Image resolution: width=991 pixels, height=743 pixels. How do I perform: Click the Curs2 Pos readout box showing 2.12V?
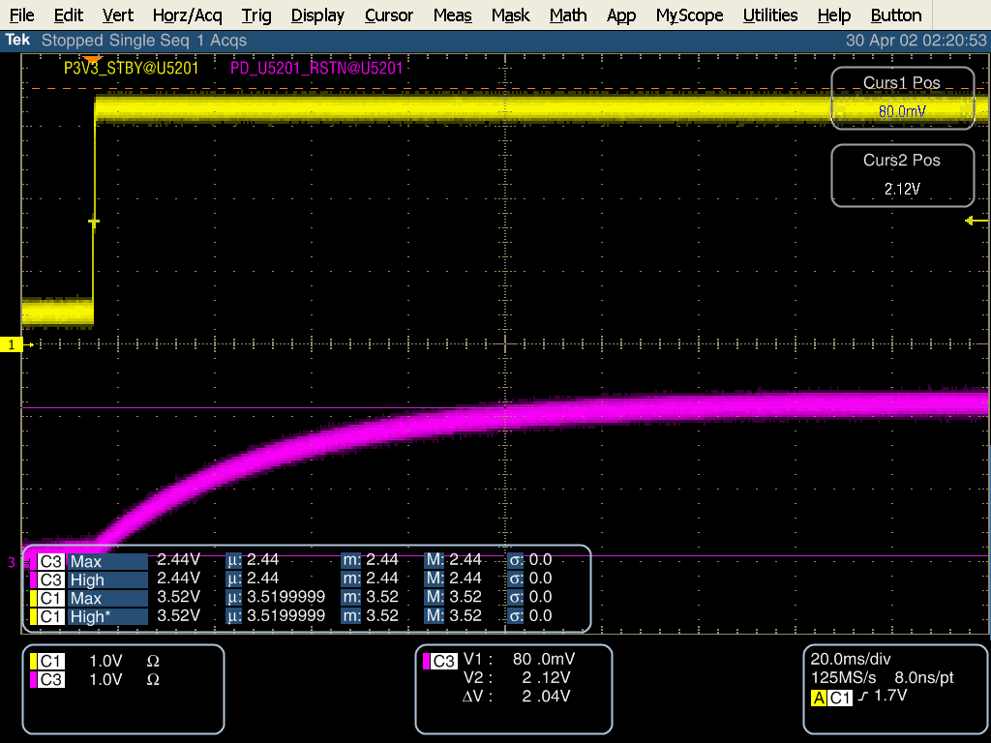click(x=902, y=175)
